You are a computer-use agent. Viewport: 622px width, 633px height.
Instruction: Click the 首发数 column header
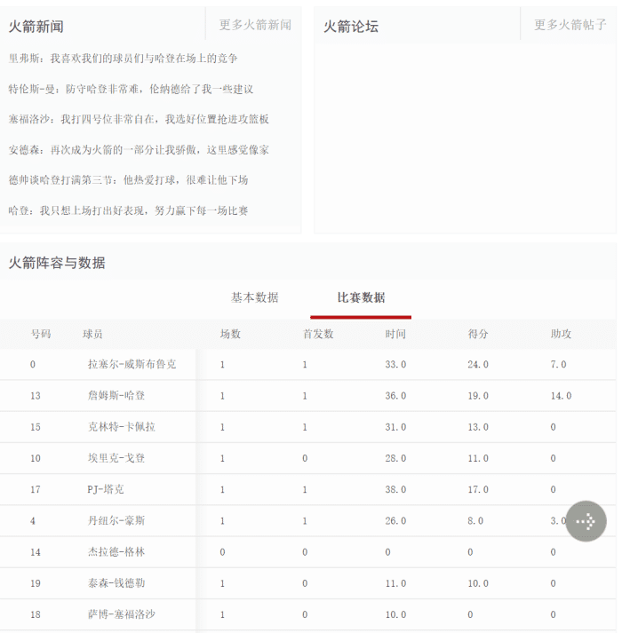point(318,334)
